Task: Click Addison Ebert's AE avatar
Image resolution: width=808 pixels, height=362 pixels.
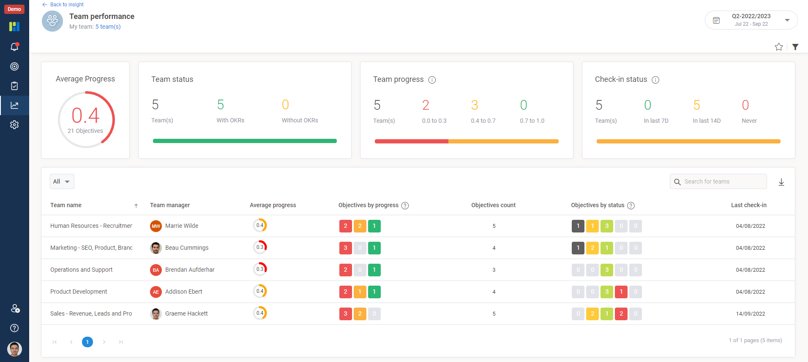Action: tap(156, 292)
